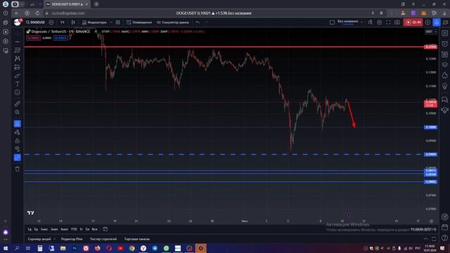Select the Все date range

(x=94, y=229)
